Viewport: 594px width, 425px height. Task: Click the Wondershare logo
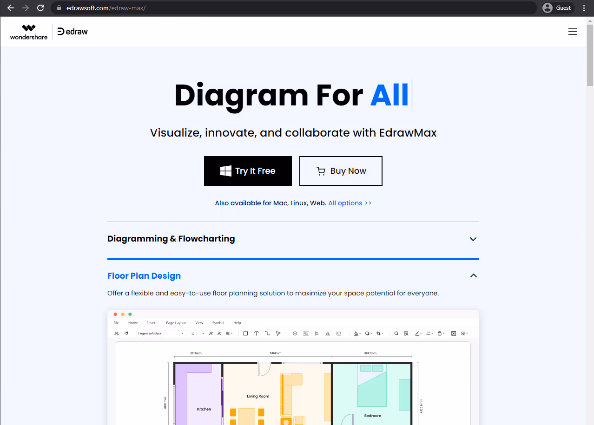coord(28,32)
